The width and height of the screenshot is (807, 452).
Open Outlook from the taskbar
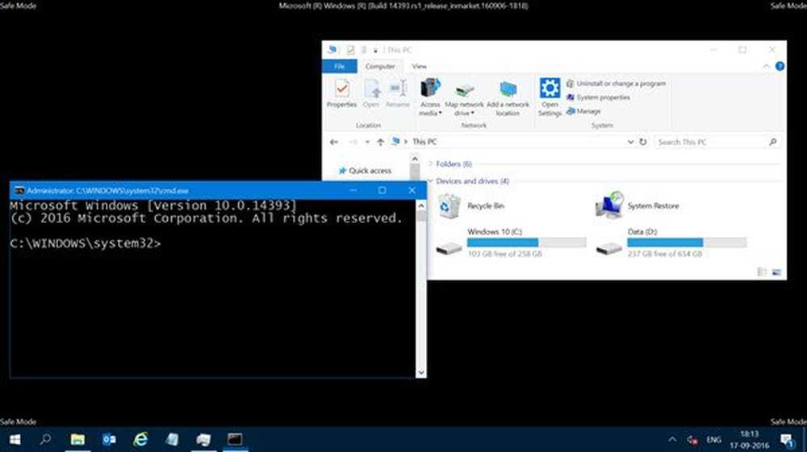click(x=109, y=440)
